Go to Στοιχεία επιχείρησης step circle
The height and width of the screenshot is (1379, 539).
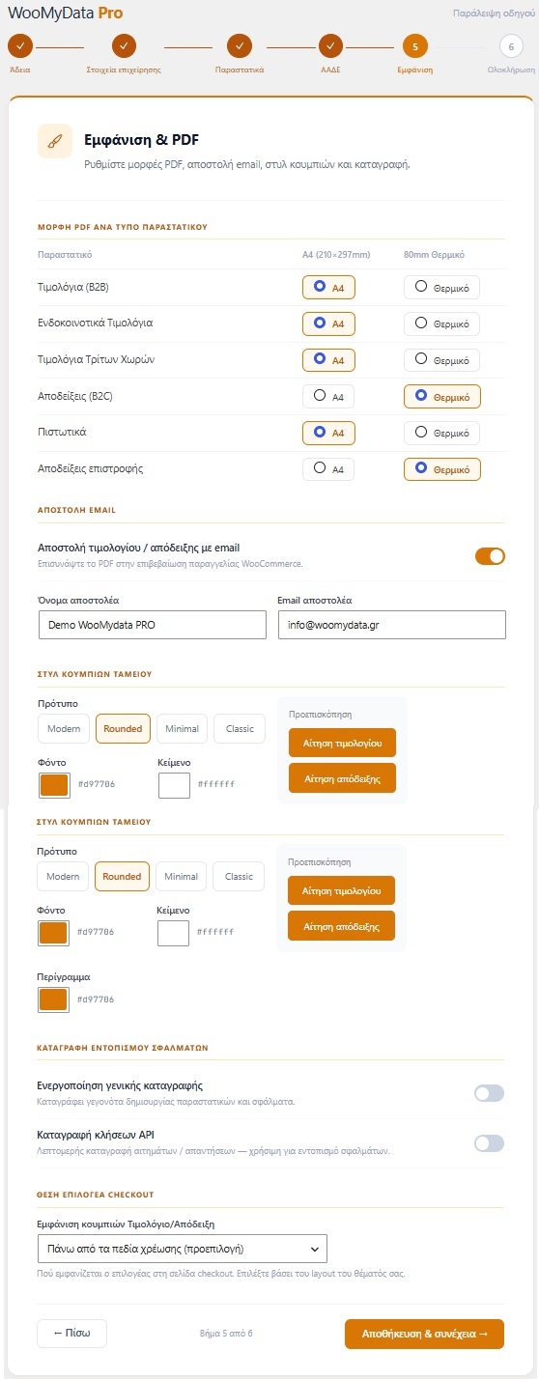pos(125,45)
